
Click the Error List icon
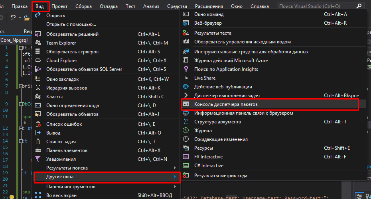pos(38,124)
